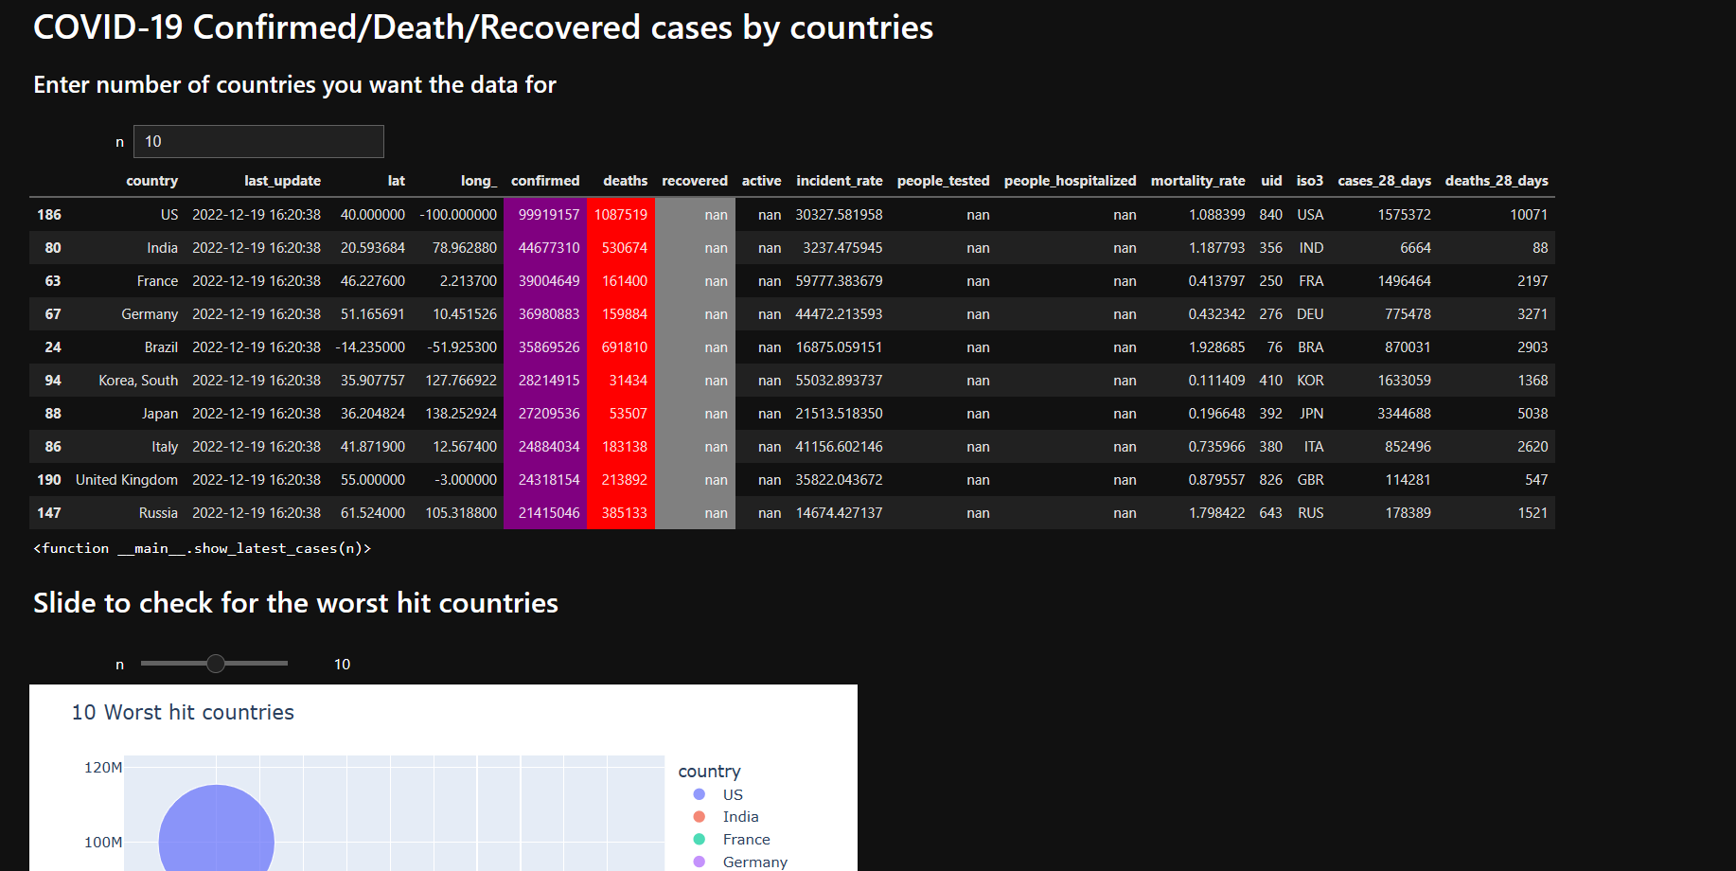
Task: Click the n number input field showing 10
Action: pyautogui.click(x=258, y=141)
